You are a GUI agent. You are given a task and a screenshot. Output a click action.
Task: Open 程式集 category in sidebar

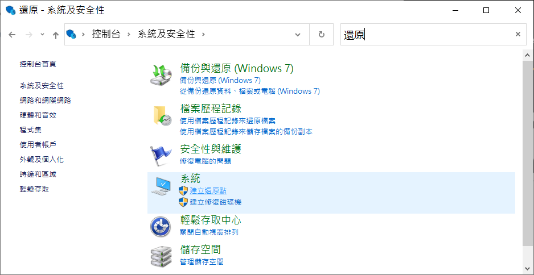pos(31,130)
